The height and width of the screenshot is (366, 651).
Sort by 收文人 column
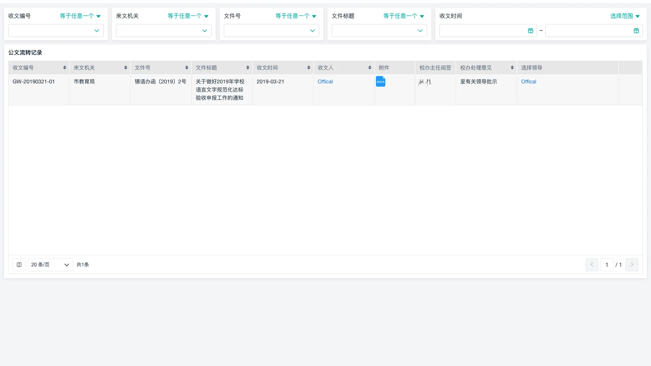pyautogui.click(x=370, y=68)
